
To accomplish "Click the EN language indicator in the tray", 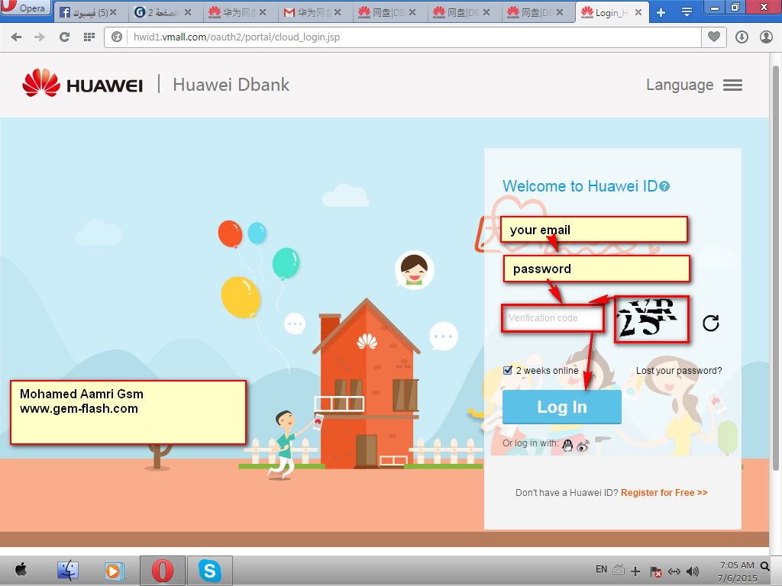I will (602, 569).
